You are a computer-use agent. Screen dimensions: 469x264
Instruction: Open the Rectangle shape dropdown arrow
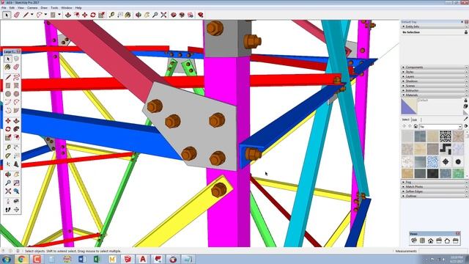(x=59, y=15)
